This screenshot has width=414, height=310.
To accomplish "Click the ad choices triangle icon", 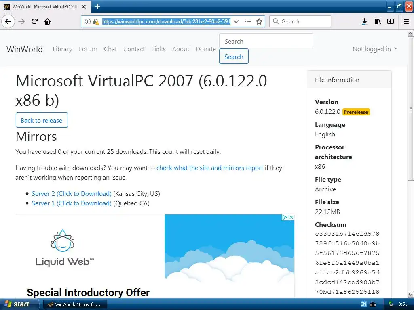I will coord(285,218).
